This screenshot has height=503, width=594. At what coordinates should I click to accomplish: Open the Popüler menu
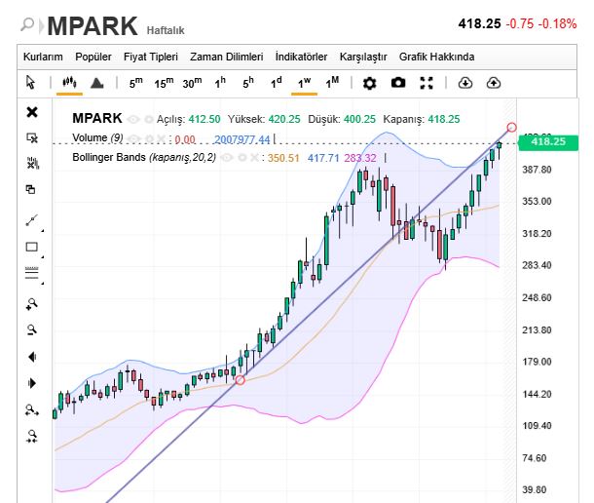(x=93, y=57)
